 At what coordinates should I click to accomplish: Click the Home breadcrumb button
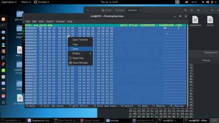coord(107,10)
